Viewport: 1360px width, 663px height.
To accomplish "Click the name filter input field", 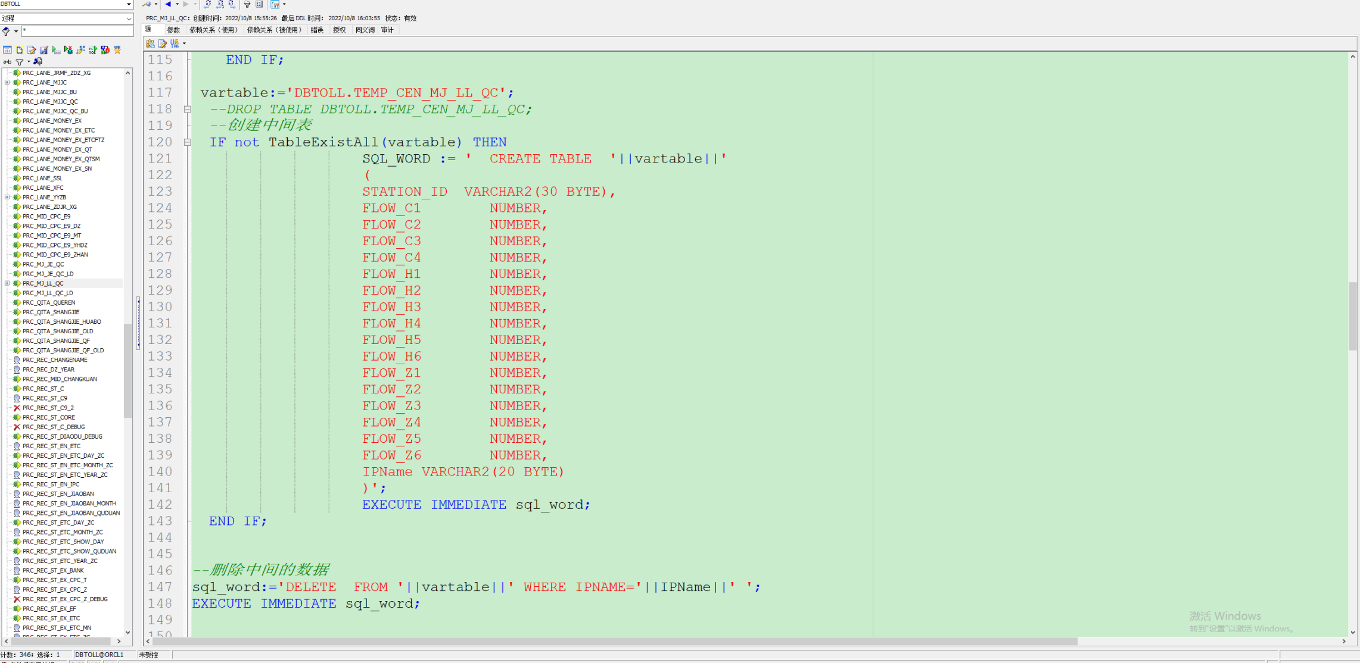I will point(77,31).
